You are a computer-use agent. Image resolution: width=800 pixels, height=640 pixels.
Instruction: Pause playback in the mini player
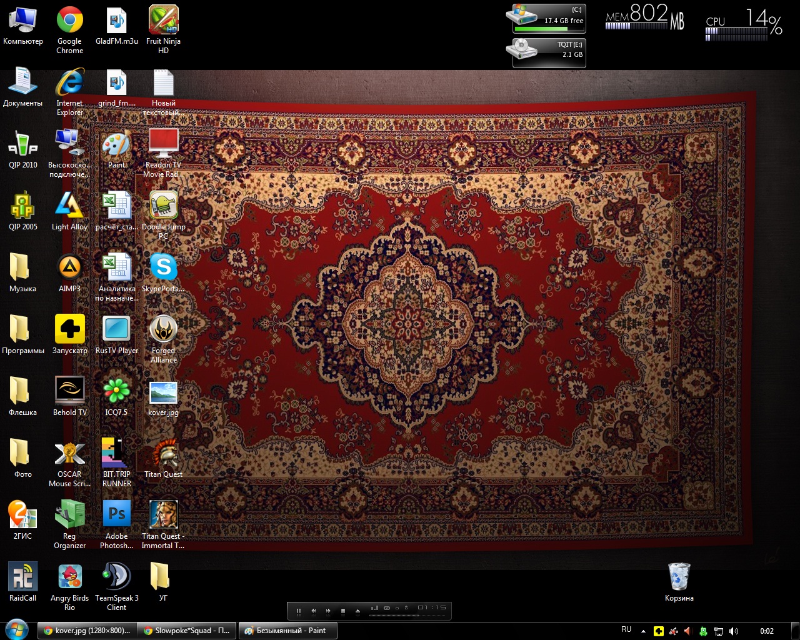pos(299,611)
